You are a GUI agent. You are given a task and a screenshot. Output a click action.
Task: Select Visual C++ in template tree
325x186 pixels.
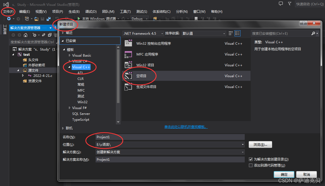click(x=81, y=67)
